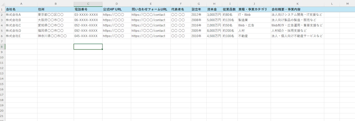Click the 従業員数 header cell
Image resolution: width=355 pixels, height=121 pixels.
[230, 9]
